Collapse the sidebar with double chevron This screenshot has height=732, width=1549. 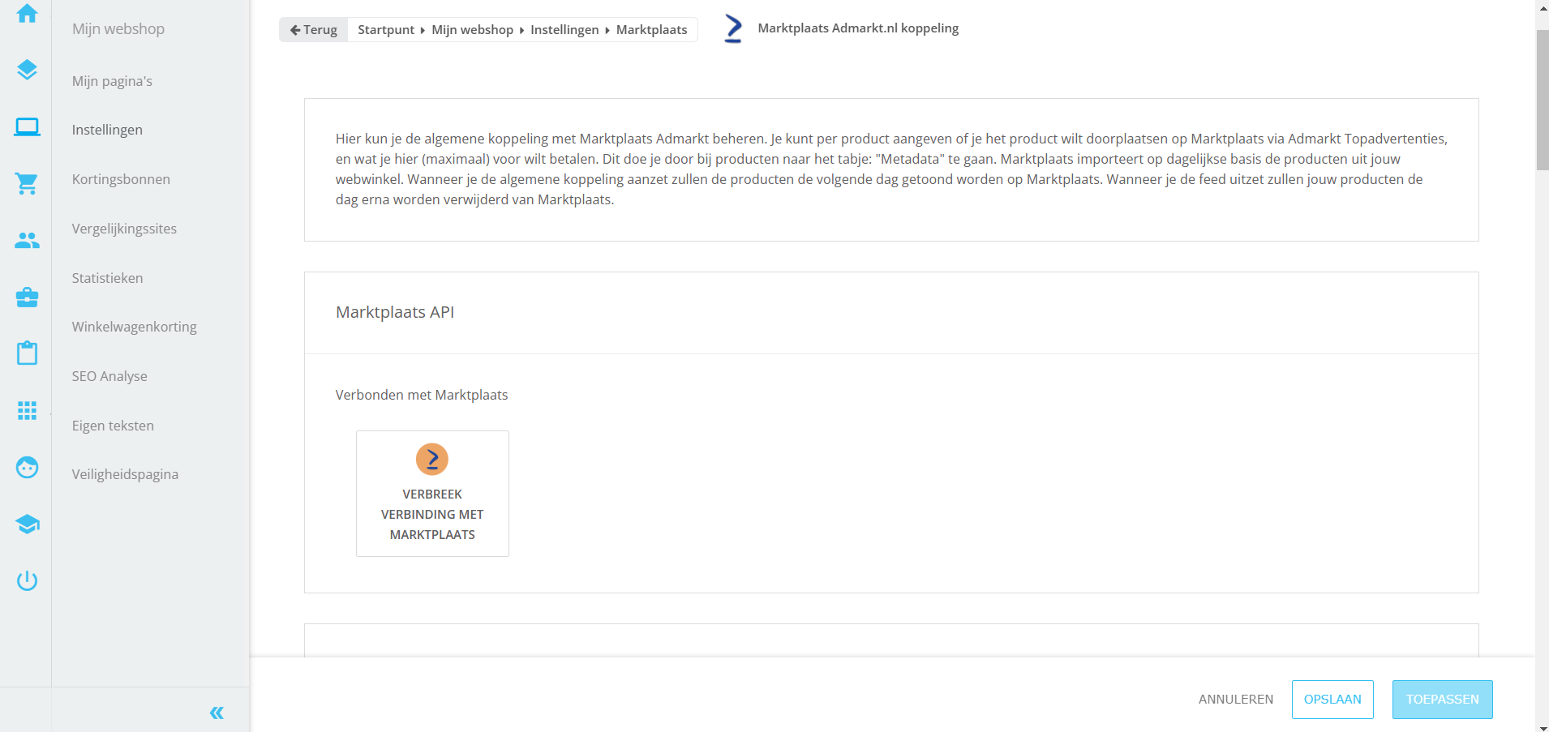click(217, 713)
